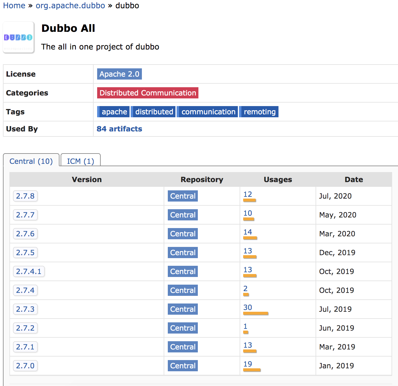Click the date Jul, 2019

(335, 309)
